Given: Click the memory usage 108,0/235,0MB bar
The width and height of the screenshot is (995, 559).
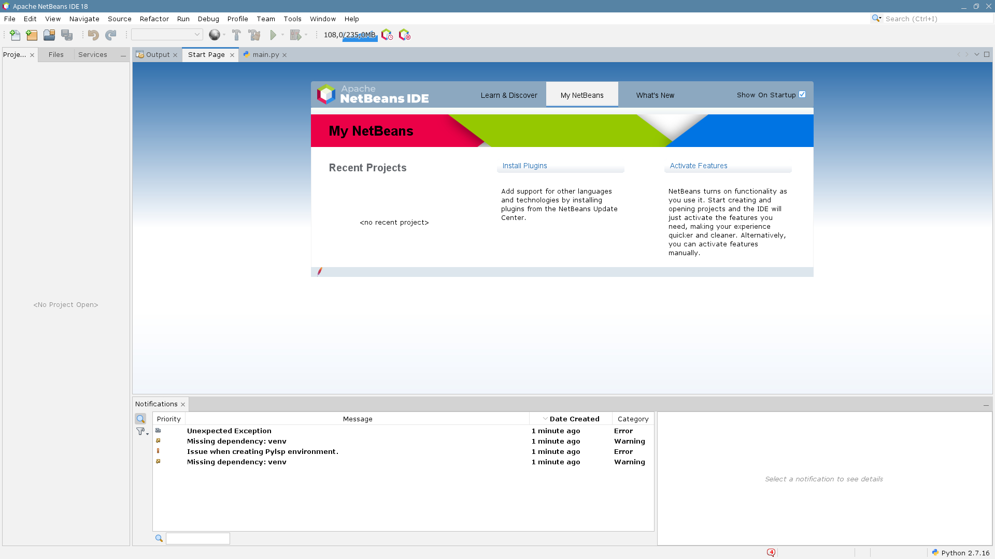Looking at the screenshot, I should tap(350, 35).
